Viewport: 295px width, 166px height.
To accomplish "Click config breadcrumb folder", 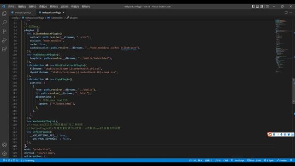I will (x=15, y=18).
